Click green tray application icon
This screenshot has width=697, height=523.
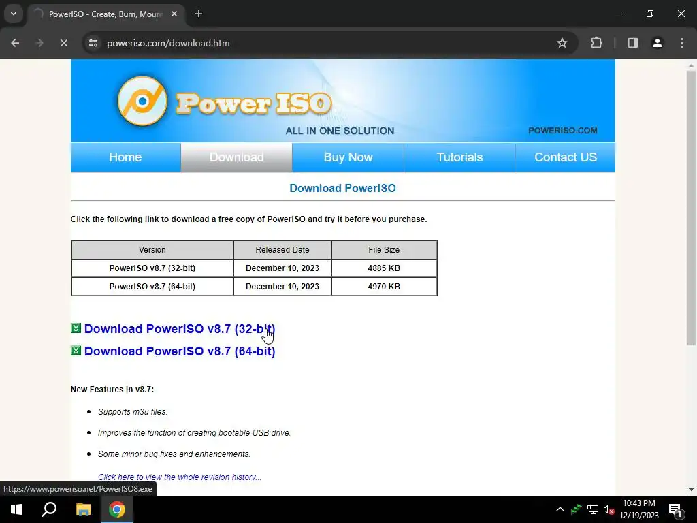click(576, 509)
